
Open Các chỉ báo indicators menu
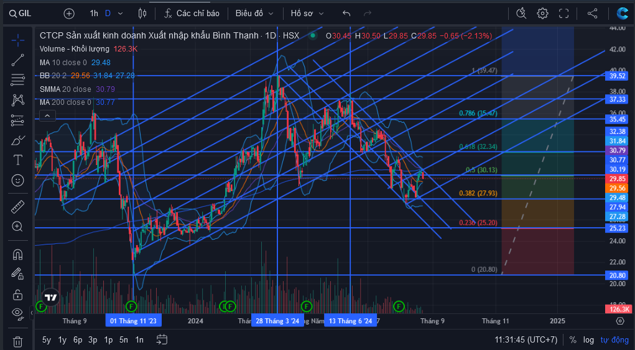click(x=192, y=13)
